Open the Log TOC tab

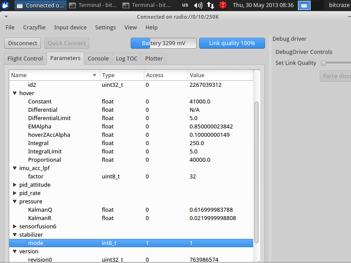(x=126, y=58)
